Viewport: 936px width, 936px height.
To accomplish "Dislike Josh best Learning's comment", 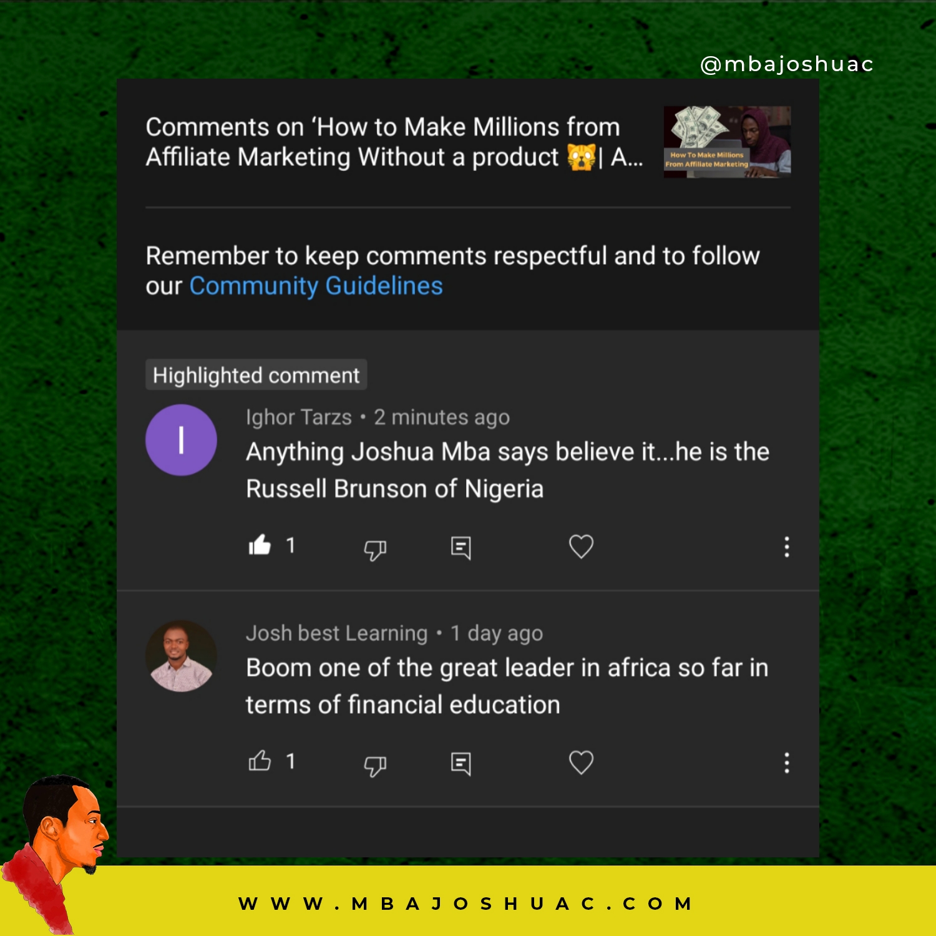I will click(375, 765).
